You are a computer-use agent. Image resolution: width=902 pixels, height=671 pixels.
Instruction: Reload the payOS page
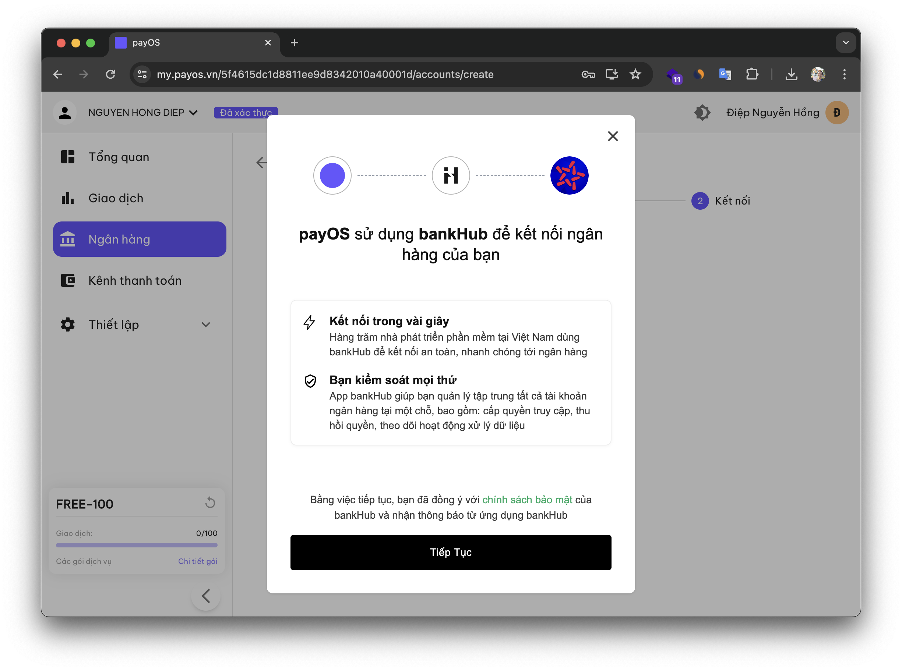(x=110, y=74)
